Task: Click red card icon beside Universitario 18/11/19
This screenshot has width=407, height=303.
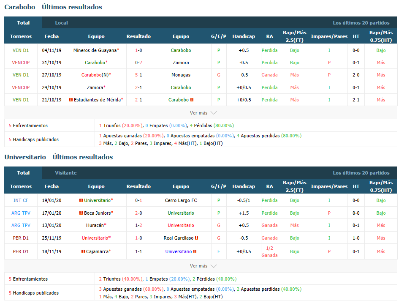Action: [x=195, y=251]
